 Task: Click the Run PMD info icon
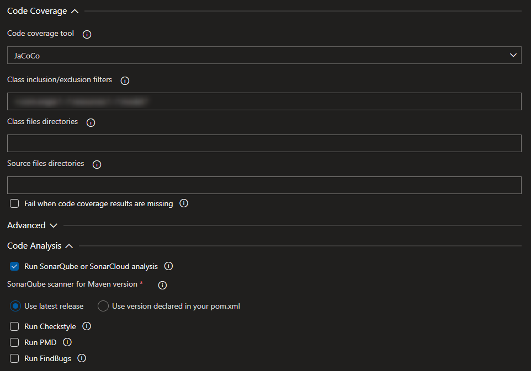67,342
